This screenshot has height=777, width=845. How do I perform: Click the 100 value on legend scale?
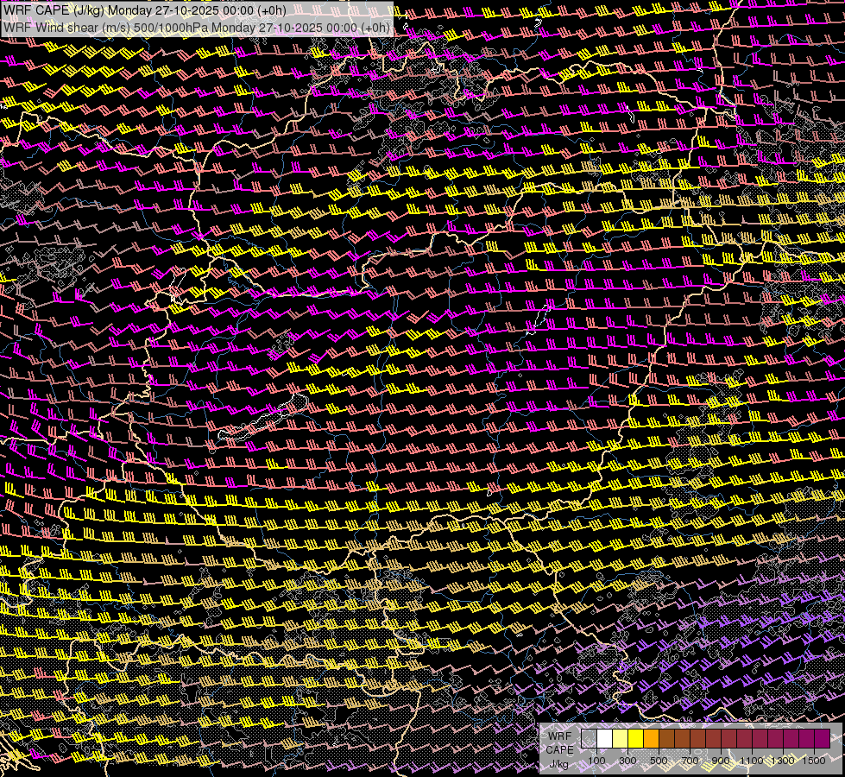(x=596, y=760)
